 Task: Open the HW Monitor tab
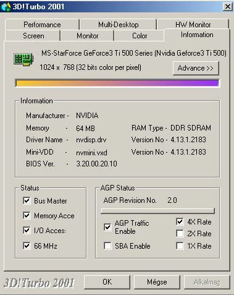pos(193,25)
